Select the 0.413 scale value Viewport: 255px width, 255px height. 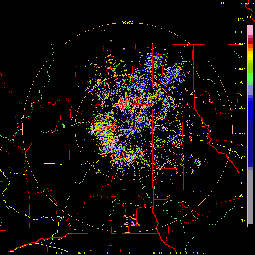[x=240, y=170]
